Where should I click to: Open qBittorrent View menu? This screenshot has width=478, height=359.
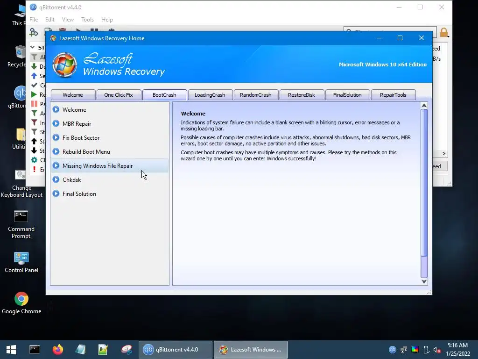(x=68, y=20)
